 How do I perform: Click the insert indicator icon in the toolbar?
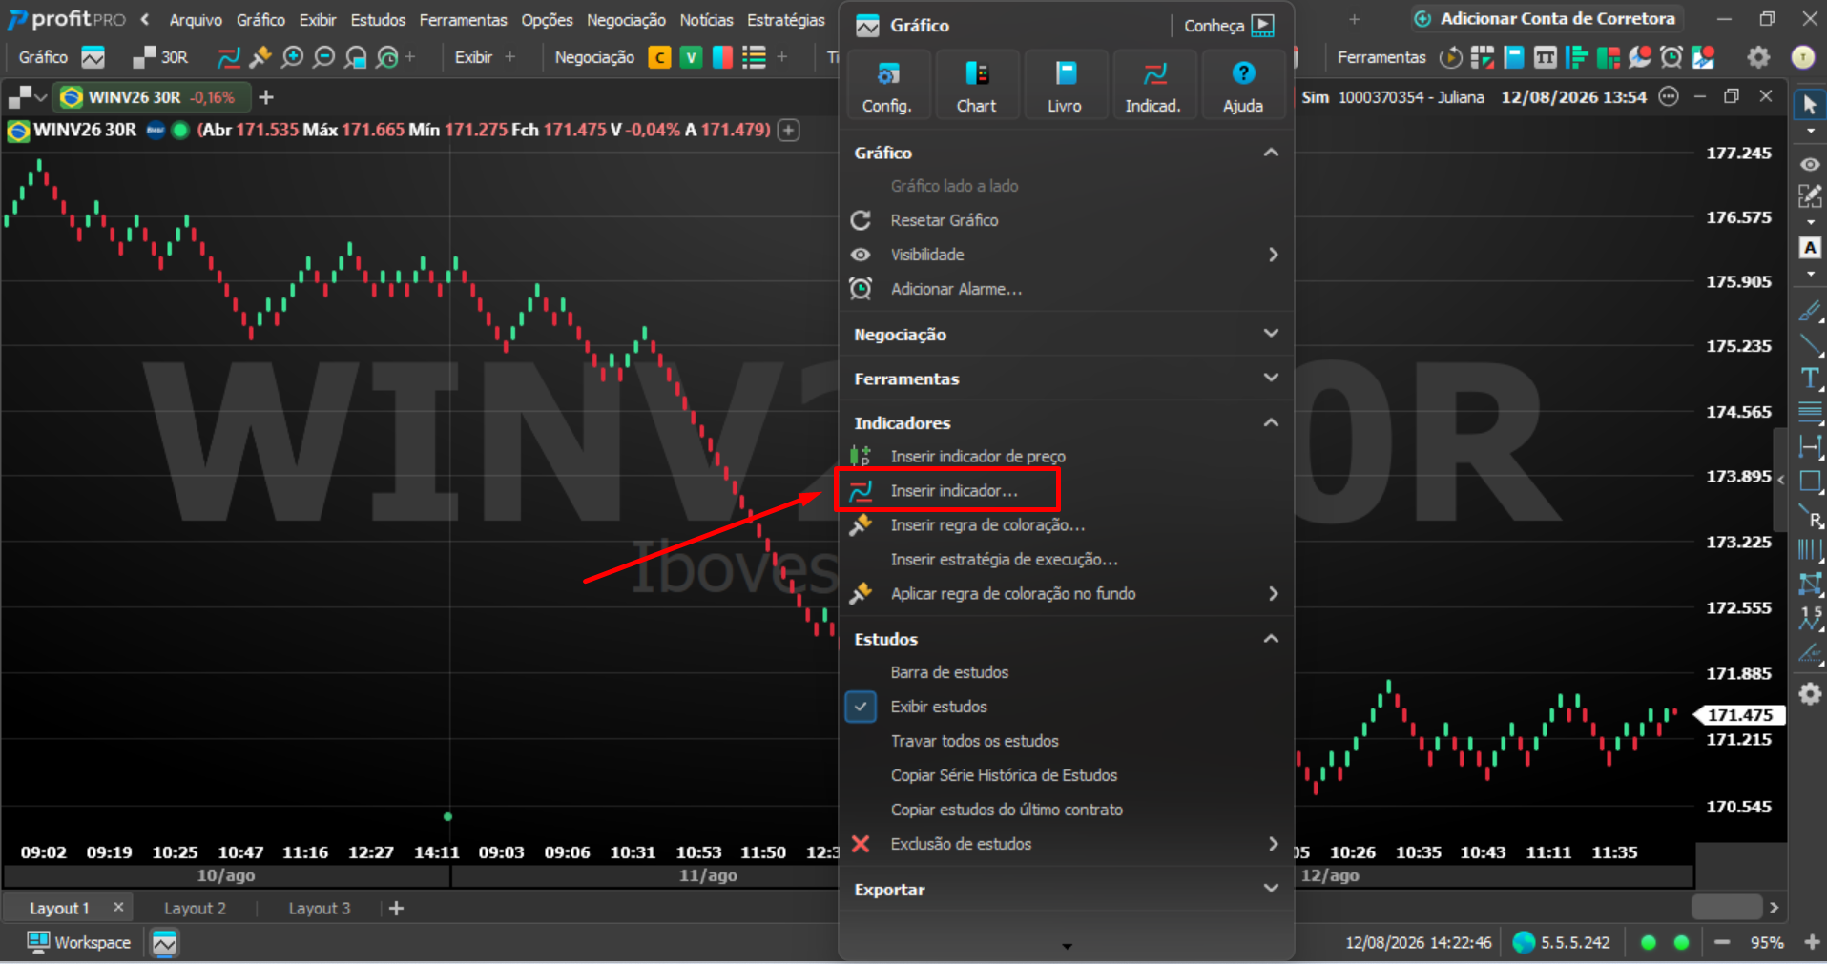coord(229,57)
